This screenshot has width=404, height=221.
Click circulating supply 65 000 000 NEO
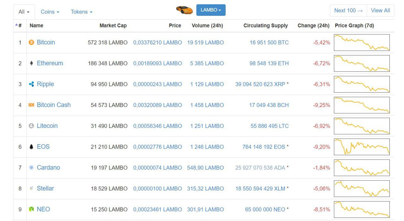pos(265,209)
